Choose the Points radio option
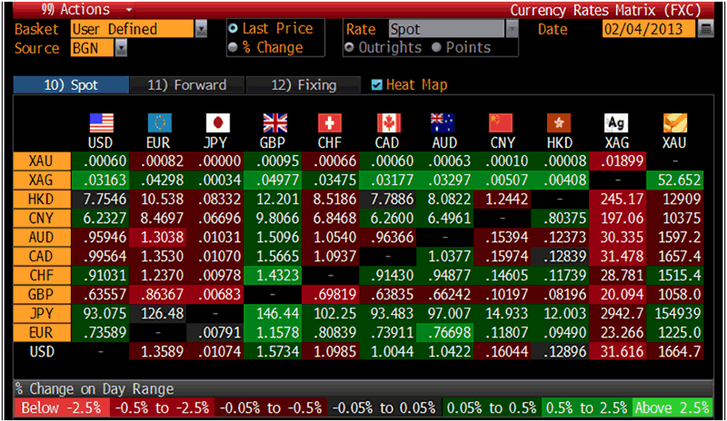This screenshot has height=421, width=727. point(437,47)
